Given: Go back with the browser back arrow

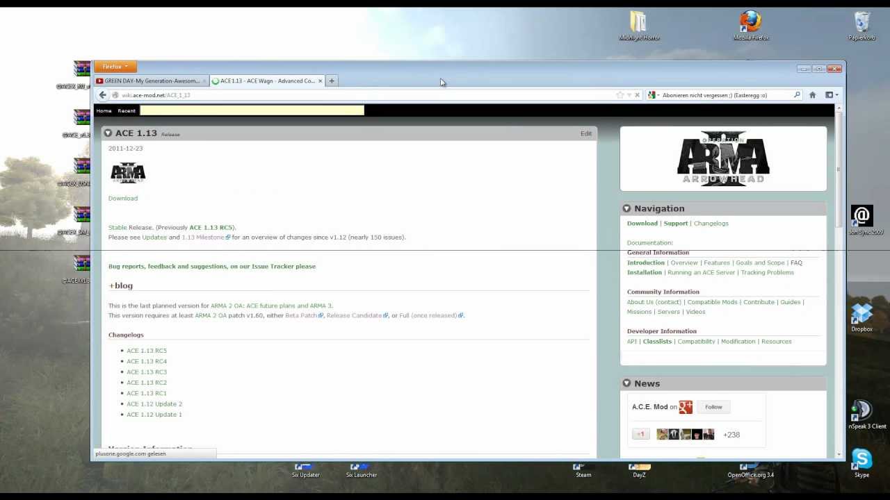Looking at the screenshot, I should [103, 95].
